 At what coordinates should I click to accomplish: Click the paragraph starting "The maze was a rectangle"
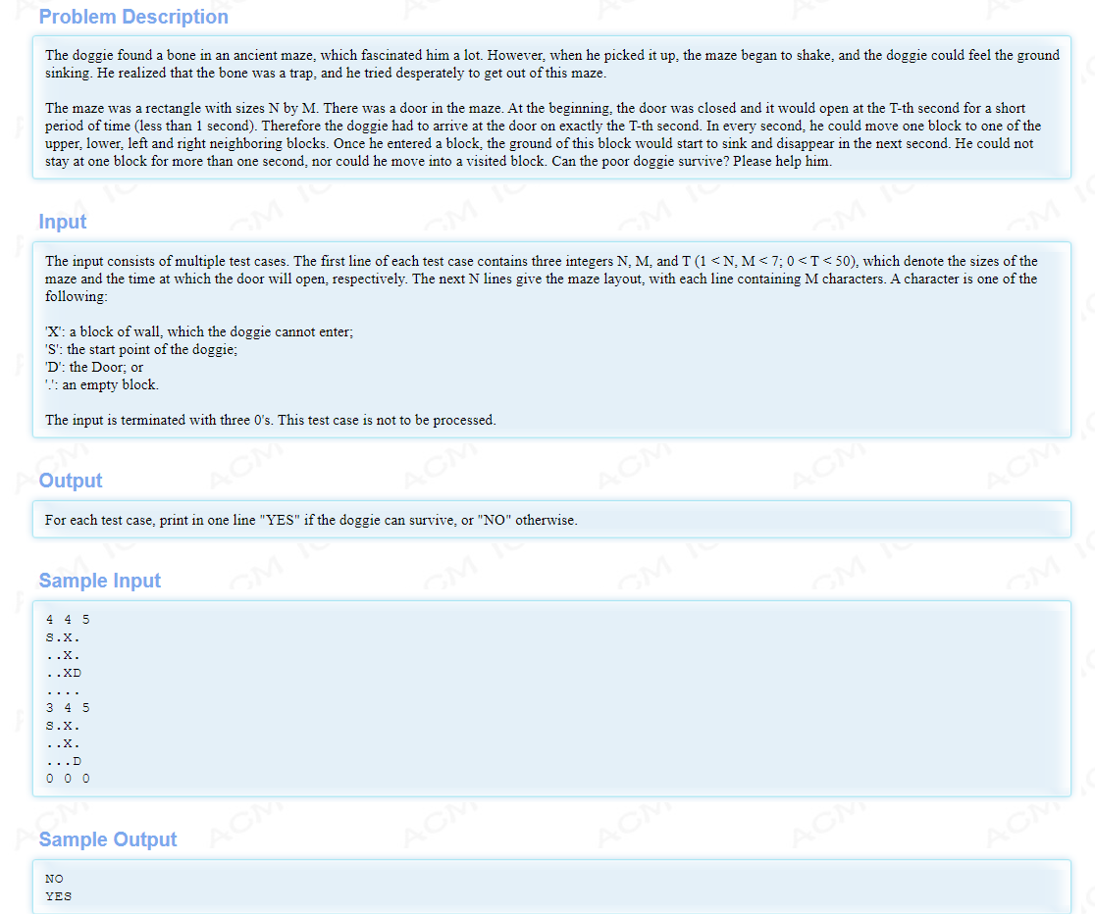coord(544,134)
